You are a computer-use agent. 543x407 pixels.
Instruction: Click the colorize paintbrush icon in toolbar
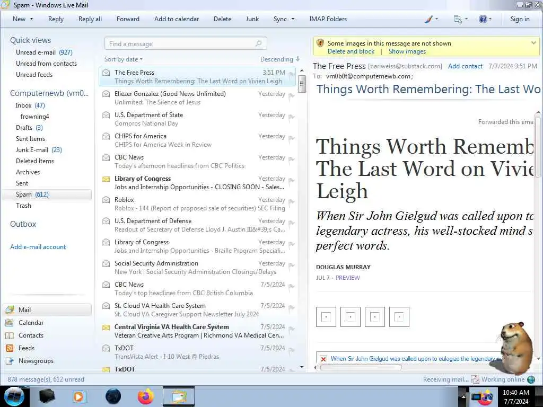[428, 20]
